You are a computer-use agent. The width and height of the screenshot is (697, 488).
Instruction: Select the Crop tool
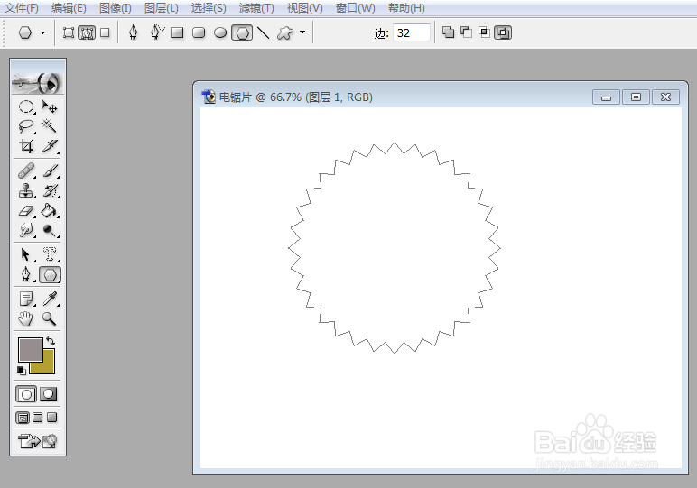point(26,145)
